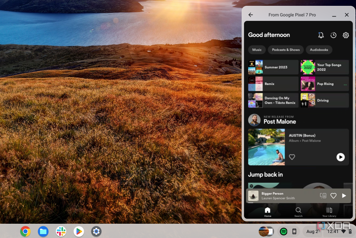Open the Driving playlist tile
This screenshot has width=356, height=238.
coord(325,100)
